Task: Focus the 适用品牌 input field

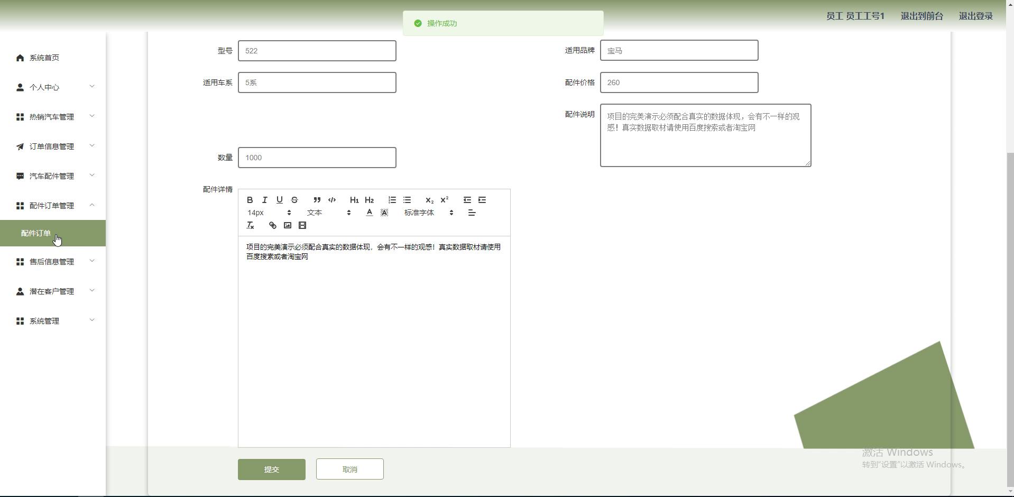Action: [x=679, y=50]
